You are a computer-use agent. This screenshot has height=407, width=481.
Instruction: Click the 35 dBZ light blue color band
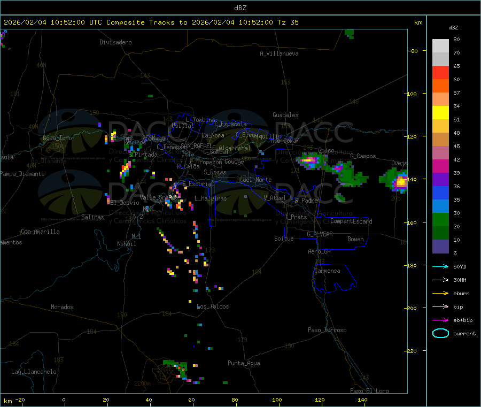tap(440, 206)
